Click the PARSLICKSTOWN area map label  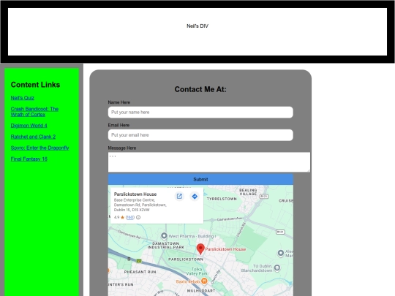click(x=186, y=259)
